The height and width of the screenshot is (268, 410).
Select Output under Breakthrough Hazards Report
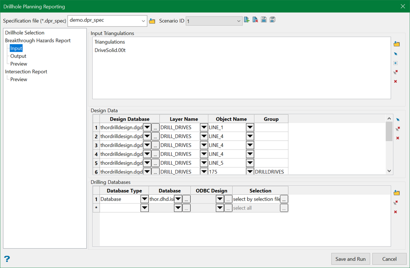pyautogui.click(x=18, y=56)
